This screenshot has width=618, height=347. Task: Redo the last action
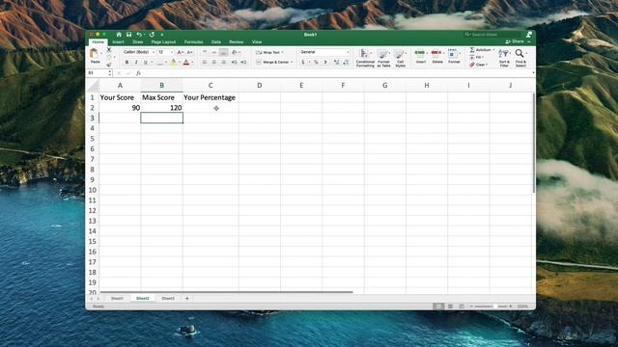click(x=152, y=35)
